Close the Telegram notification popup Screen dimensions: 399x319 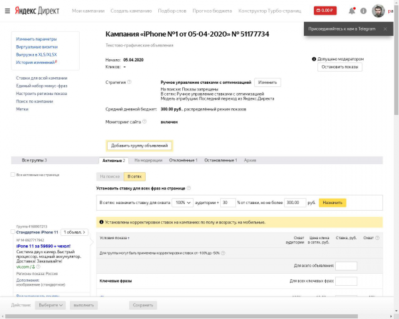[x=385, y=29]
